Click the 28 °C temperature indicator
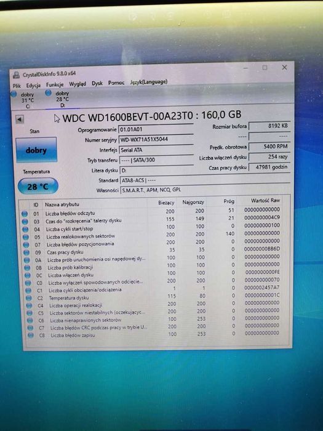 [x=38, y=187]
